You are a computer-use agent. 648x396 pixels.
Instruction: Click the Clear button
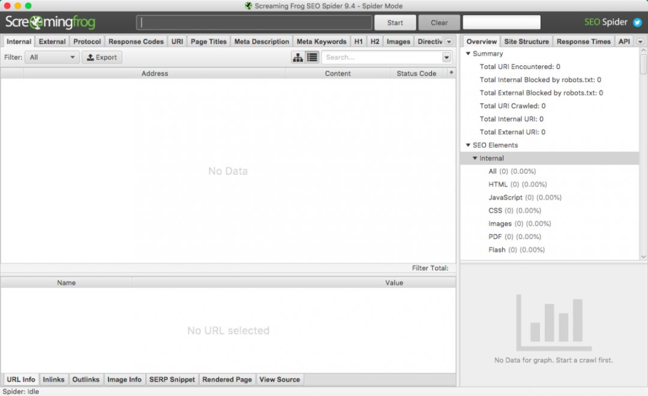click(439, 23)
